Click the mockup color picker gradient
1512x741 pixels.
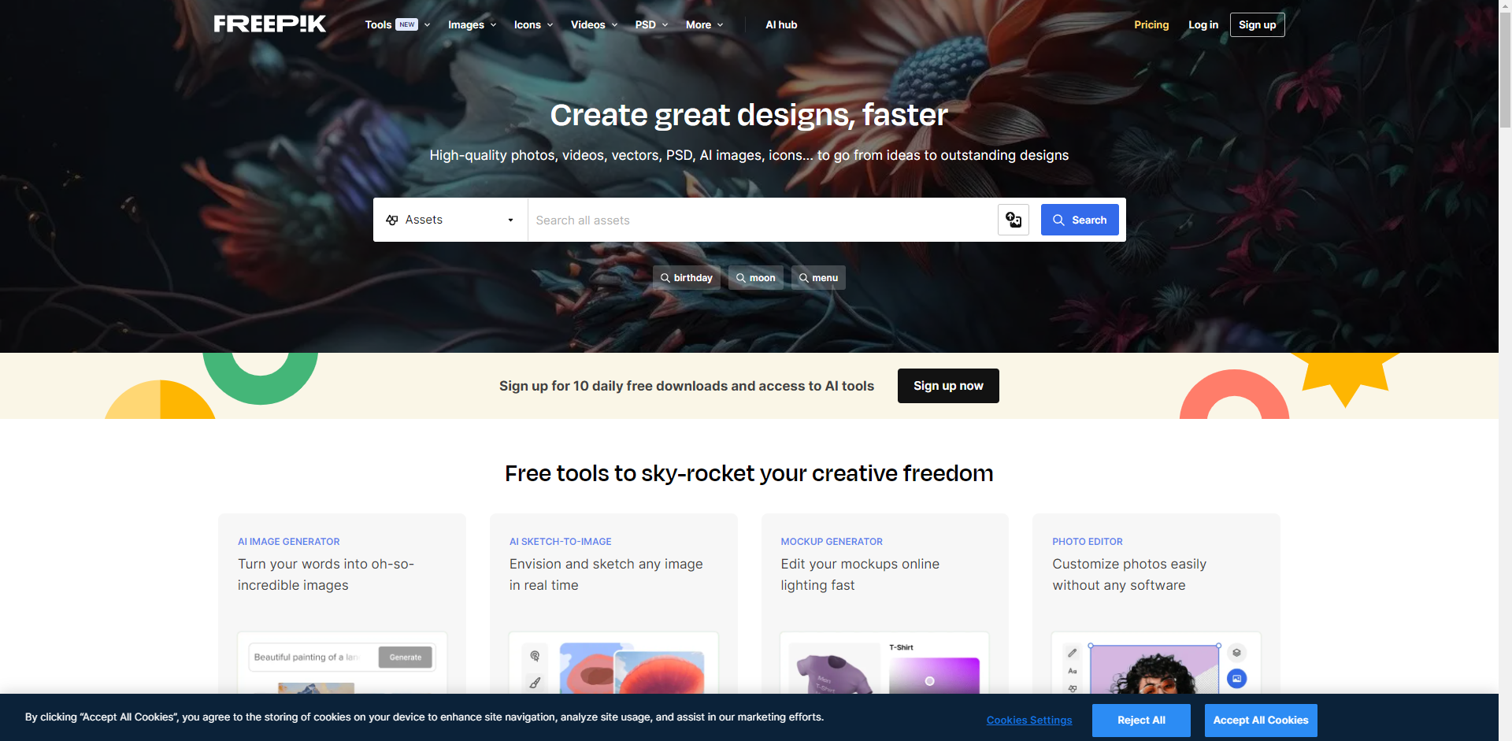tap(934, 676)
